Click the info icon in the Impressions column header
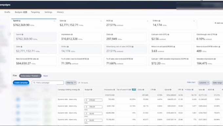223x126 pixels. [x=114, y=90]
